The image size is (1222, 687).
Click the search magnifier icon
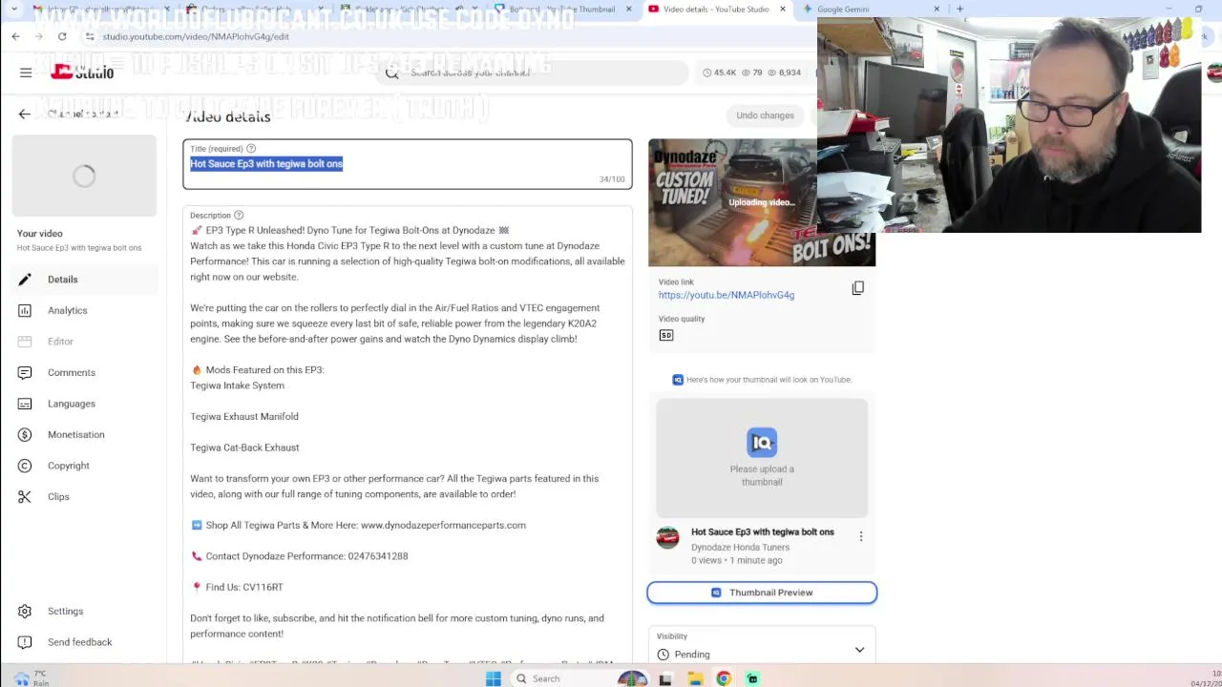[391, 73]
